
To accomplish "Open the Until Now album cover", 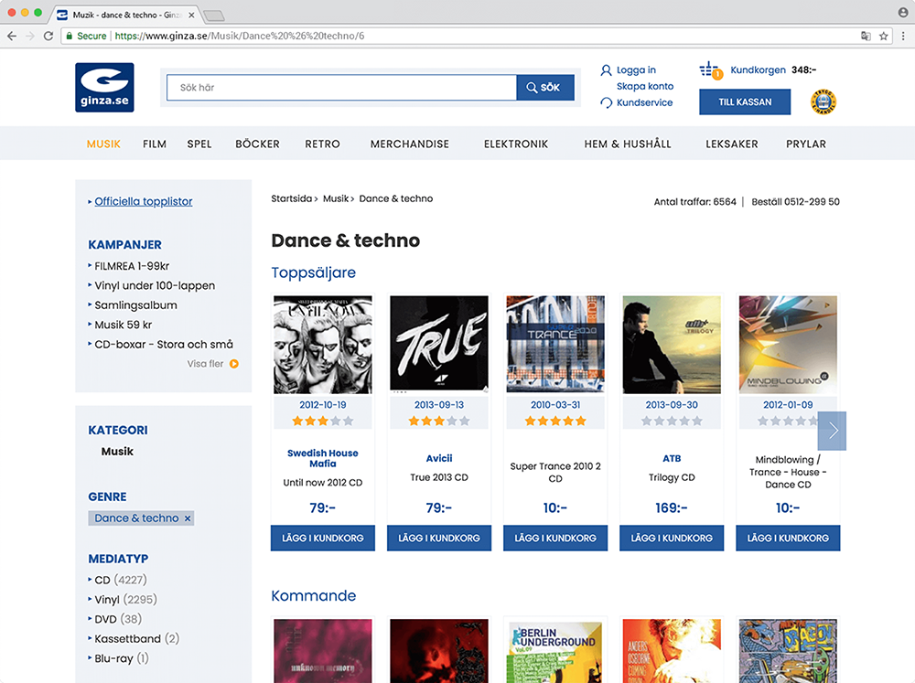I will pyautogui.click(x=323, y=345).
